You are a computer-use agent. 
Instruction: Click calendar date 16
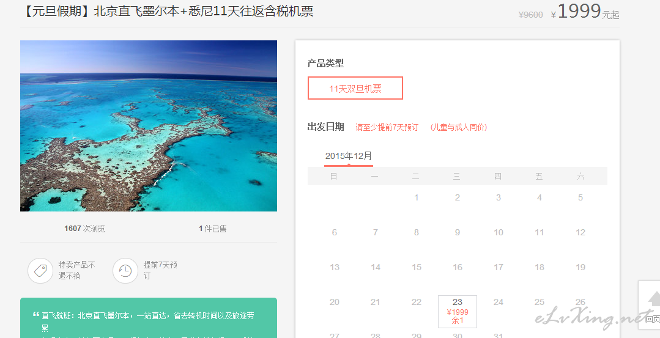point(458,267)
